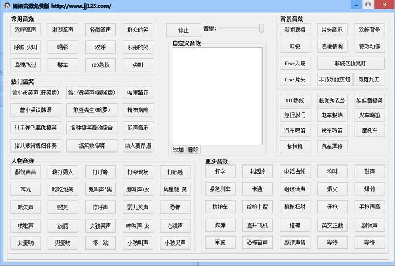395x266 pixels.
Task: Select the 哈里路亚 sound button
Action: 138,92
